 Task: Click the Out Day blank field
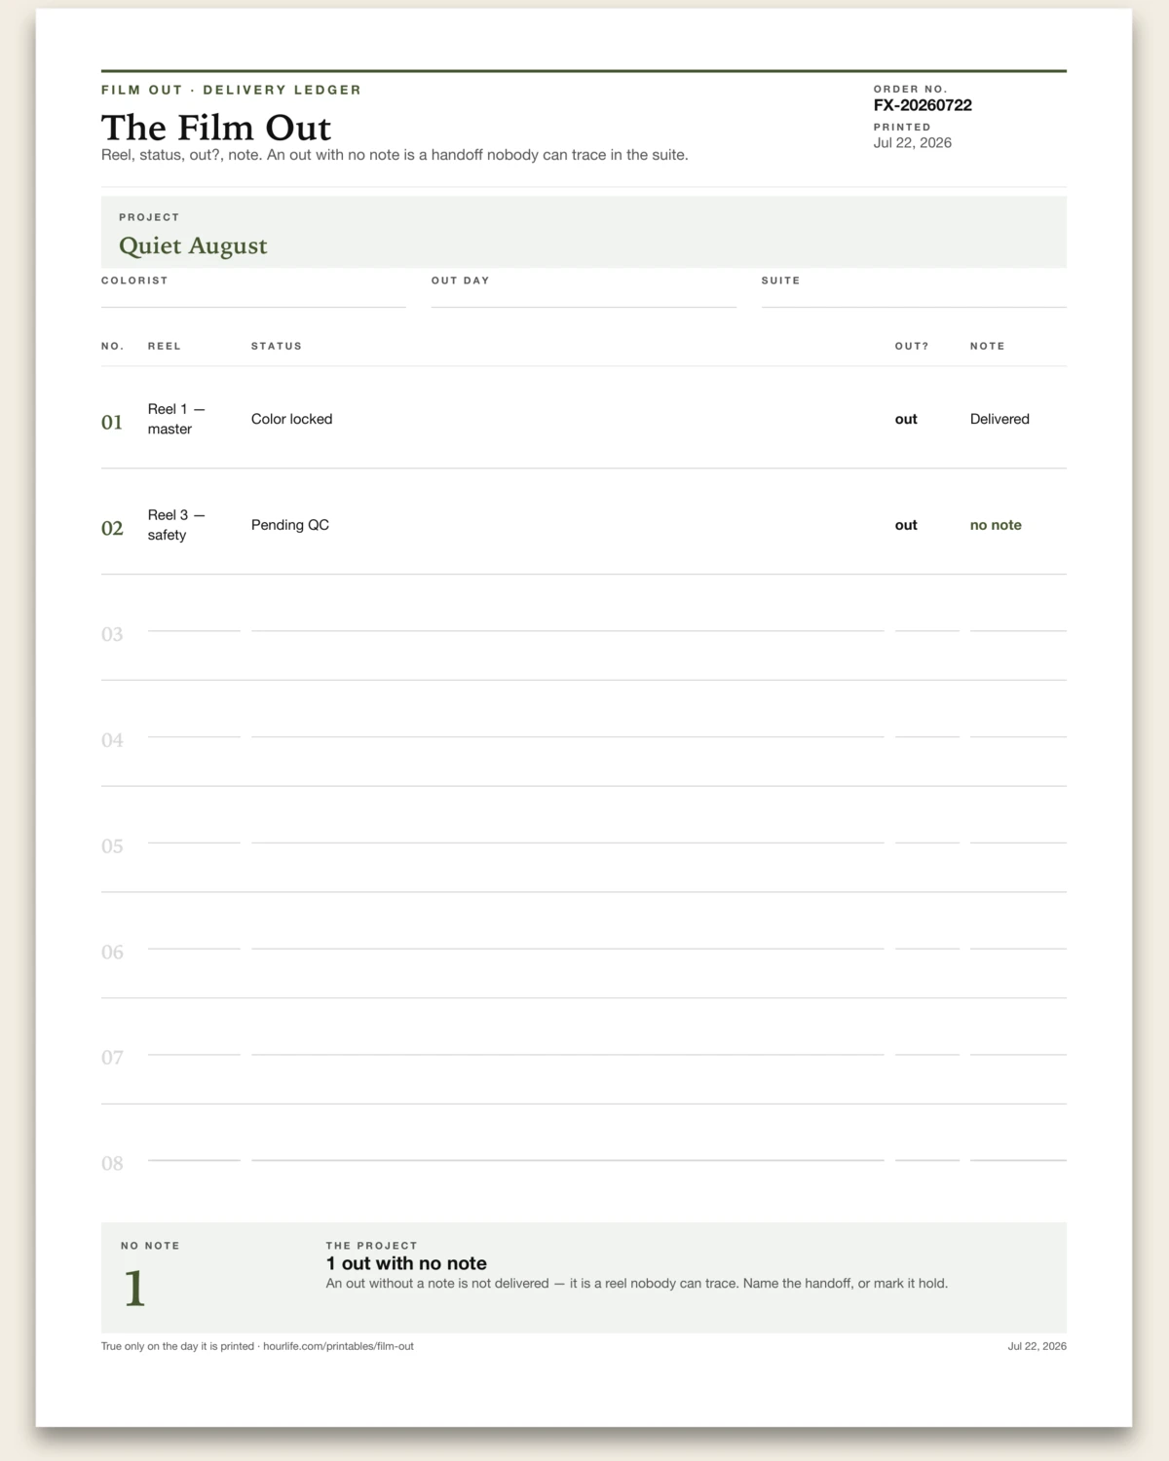point(584,298)
